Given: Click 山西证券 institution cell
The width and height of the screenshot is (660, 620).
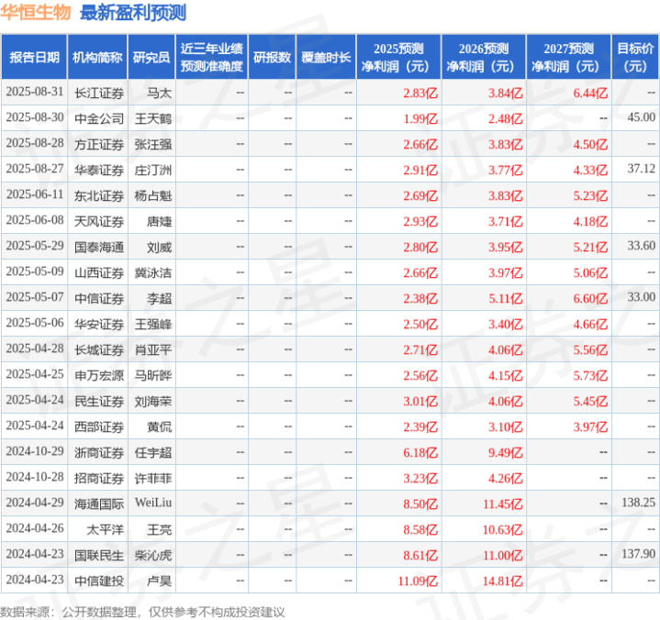Looking at the screenshot, I should [99, 273].
